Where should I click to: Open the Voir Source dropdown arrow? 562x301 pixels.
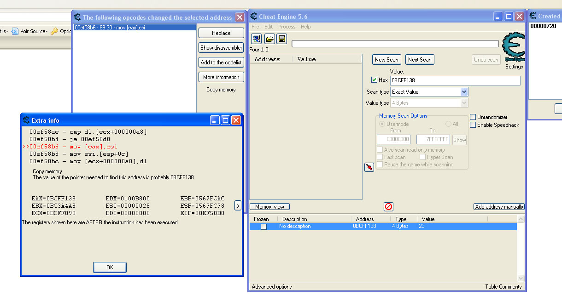point(47,31)
